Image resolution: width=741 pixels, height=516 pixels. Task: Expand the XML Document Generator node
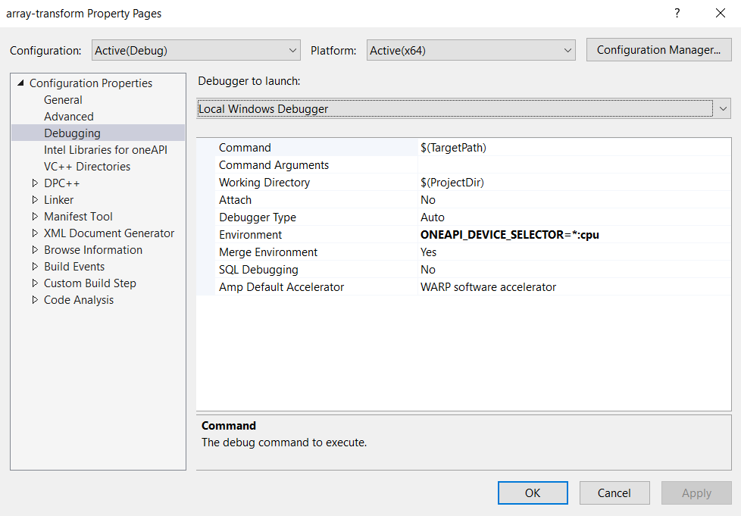35,233
